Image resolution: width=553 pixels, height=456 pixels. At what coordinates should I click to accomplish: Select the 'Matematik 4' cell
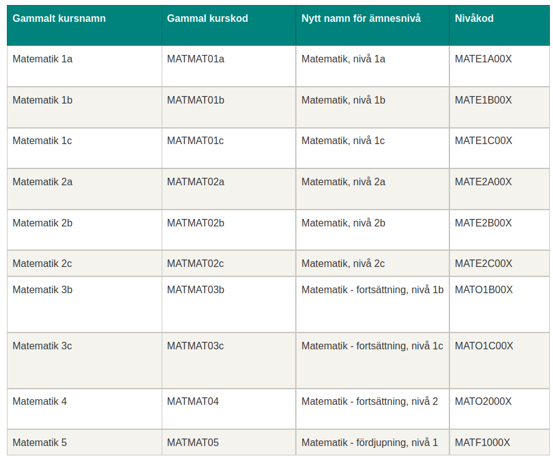pyautogui.click(x=39, y=402)
